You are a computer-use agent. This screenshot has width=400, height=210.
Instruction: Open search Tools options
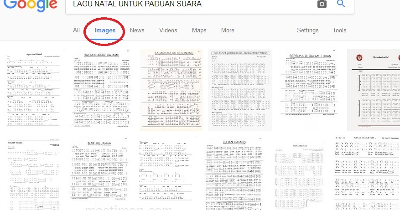339,31
